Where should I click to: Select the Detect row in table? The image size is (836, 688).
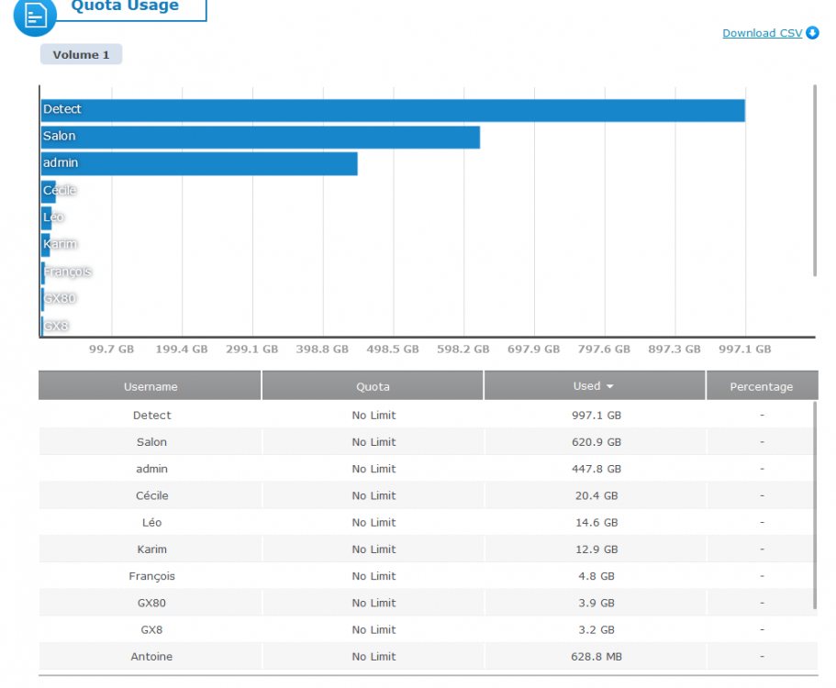[427, 416]
